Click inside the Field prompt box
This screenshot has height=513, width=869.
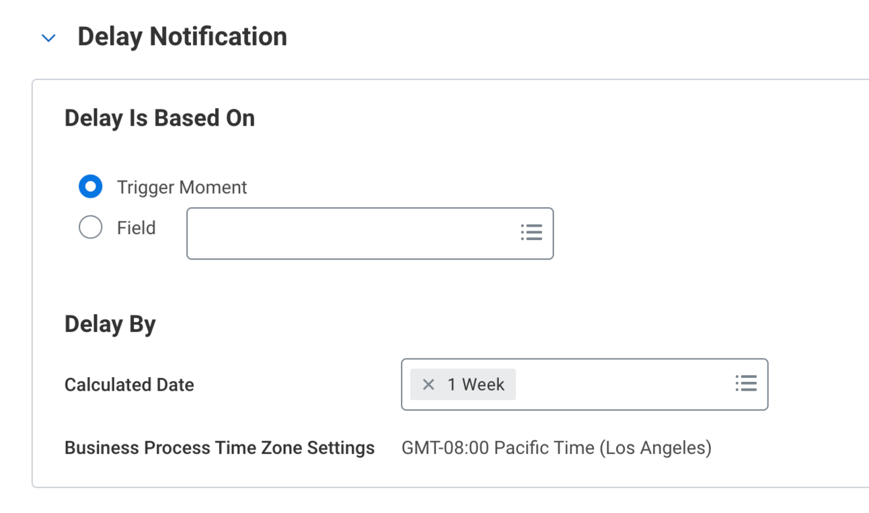click(x=350, y=233)
